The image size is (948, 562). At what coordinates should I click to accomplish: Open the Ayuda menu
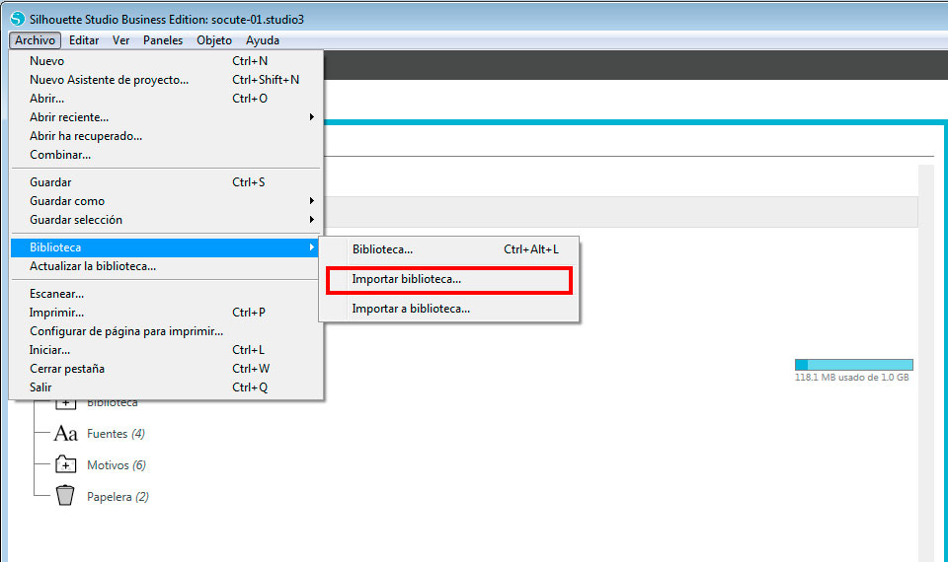point(263,40)
